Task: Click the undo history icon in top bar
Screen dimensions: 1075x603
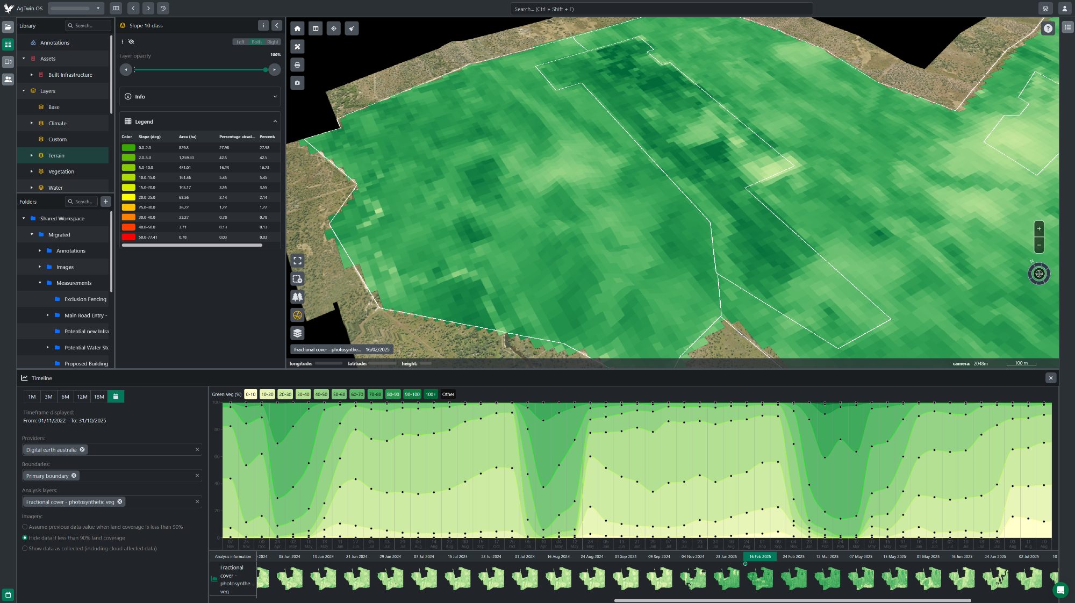Action: tap(163, 9)
